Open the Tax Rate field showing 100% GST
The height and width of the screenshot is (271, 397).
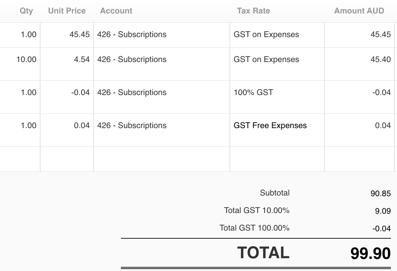point(277,97)
